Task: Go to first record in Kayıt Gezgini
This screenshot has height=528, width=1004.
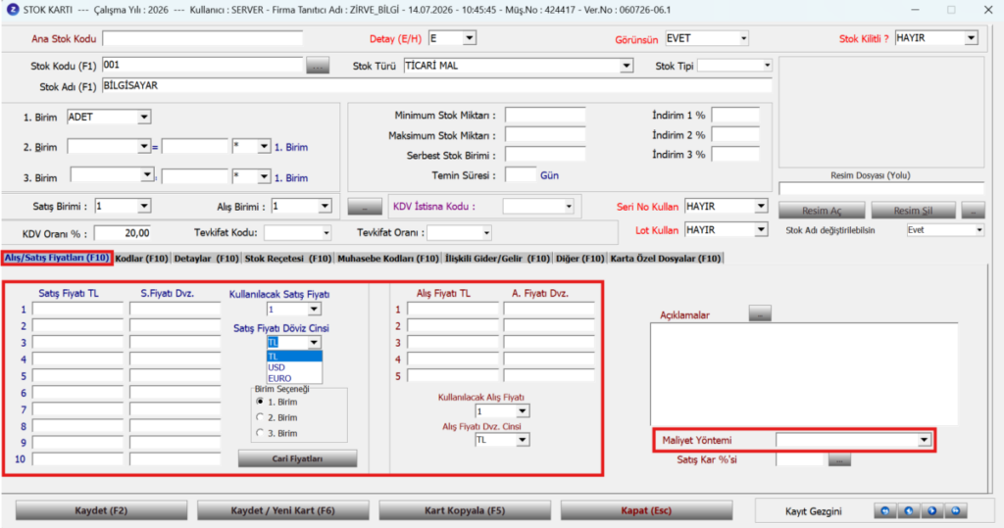Action: coord(885,510)
